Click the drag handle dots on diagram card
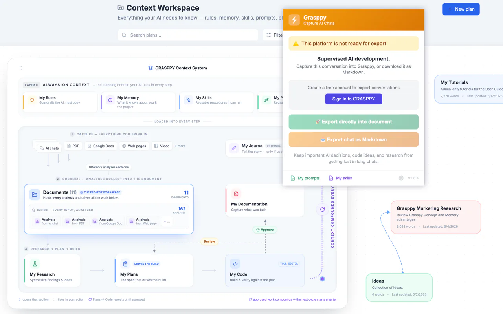 click(x=21, y=68)
